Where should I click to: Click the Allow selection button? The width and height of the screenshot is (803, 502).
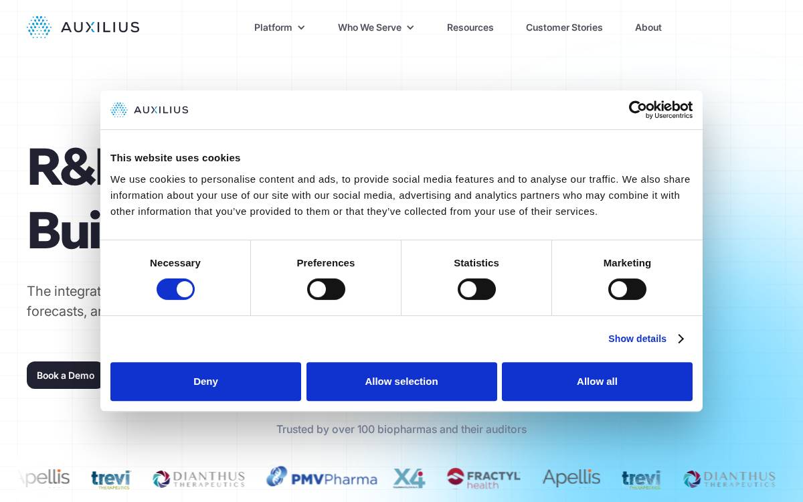click(x=401, y=382)
